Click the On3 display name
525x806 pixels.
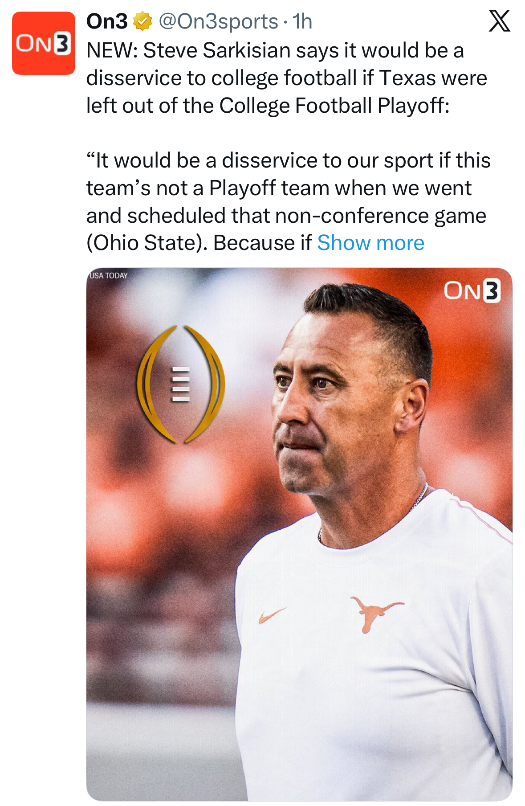tap(107, 21)
